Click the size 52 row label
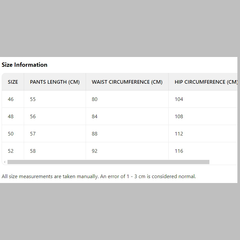The image size is (240, 240). coord(11,151)
